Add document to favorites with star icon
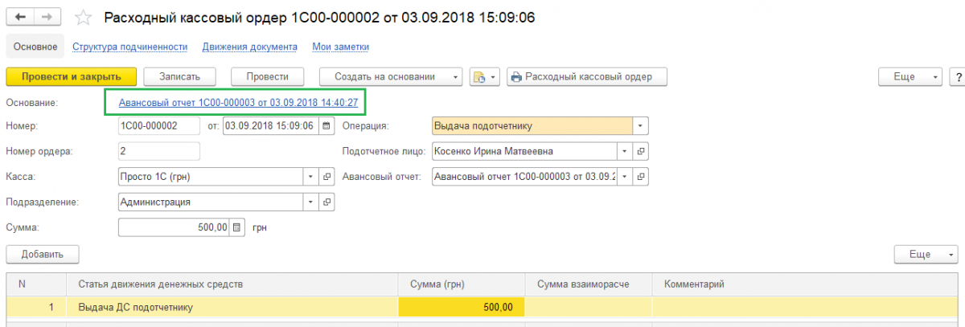The height and width of the screenshot is (327, 965). point(84,17)
